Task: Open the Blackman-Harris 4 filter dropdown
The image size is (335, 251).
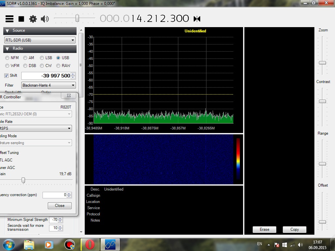Action: coord(48,85)
